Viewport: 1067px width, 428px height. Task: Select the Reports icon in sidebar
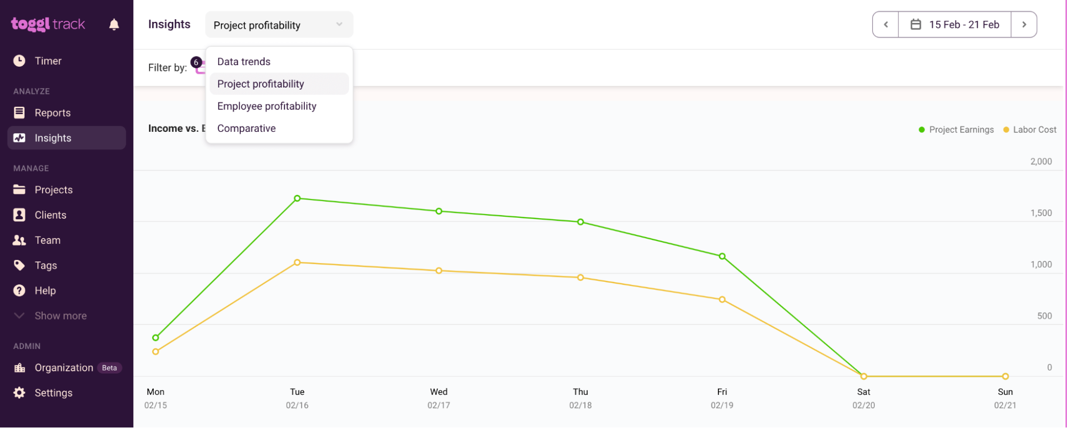tap(19, 113)
